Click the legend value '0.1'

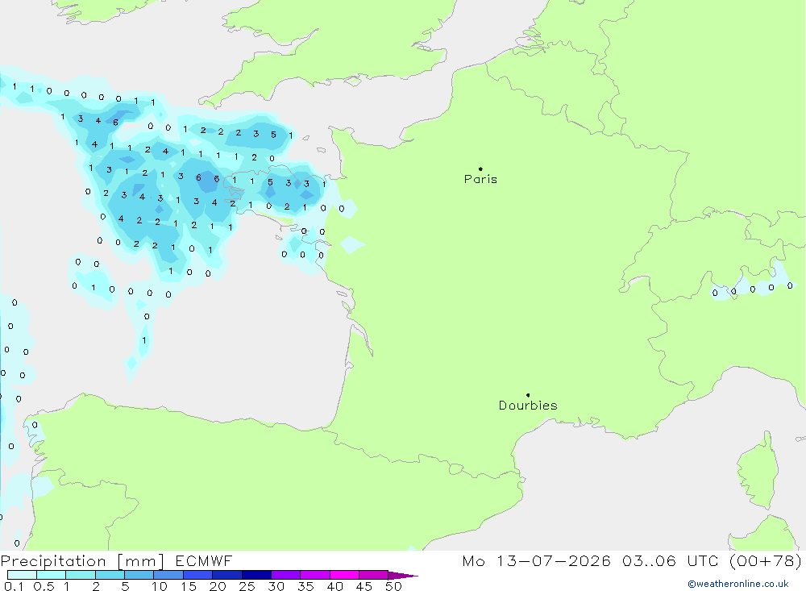click(x=14, y=586)
